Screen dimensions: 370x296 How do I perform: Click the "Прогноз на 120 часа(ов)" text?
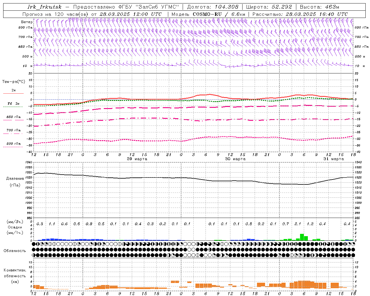tap(55, 14)
